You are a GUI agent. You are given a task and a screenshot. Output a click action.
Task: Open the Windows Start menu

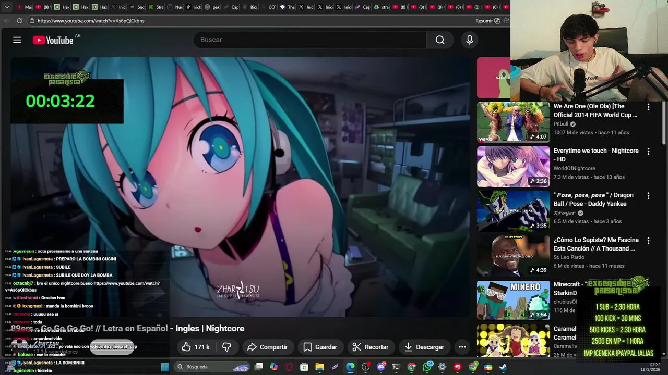(x=165, y=367)
